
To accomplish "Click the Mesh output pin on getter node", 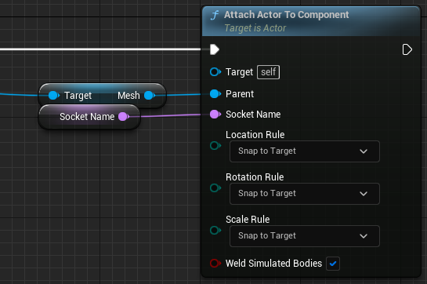I will click(150, 96).
